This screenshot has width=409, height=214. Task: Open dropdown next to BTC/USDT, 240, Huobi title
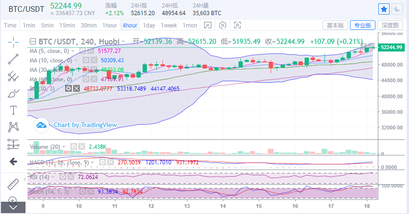(123, 42)
